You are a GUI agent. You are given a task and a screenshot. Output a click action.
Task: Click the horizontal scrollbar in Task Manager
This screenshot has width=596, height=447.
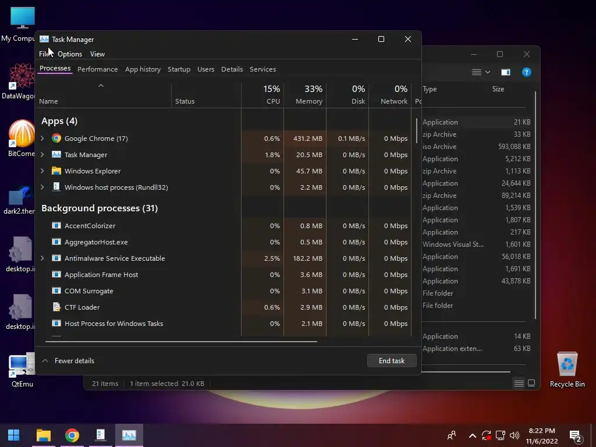[x=181, y=341]
